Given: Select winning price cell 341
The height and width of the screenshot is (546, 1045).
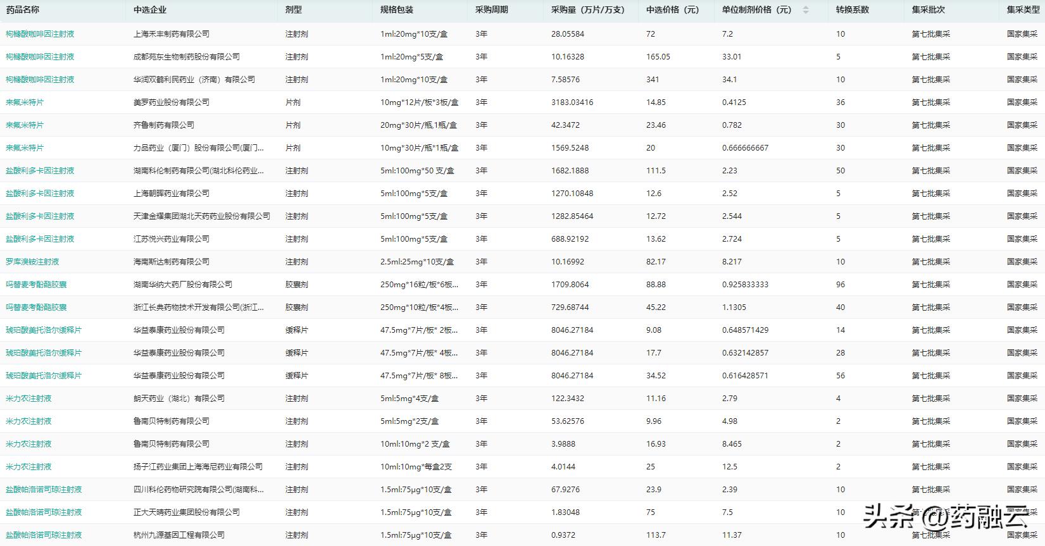Looking at the screenshot, I should pos(653,80).
